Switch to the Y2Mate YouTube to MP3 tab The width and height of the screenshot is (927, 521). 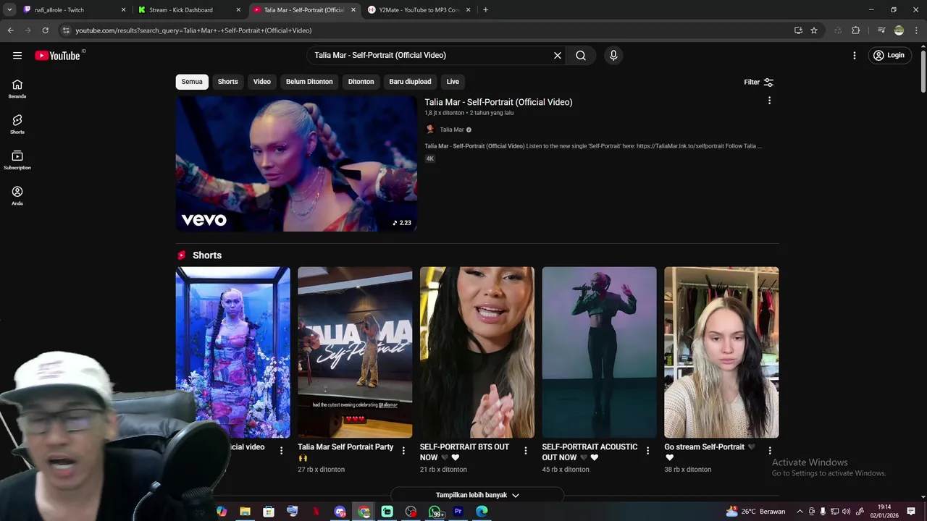[x=419, y=10]
